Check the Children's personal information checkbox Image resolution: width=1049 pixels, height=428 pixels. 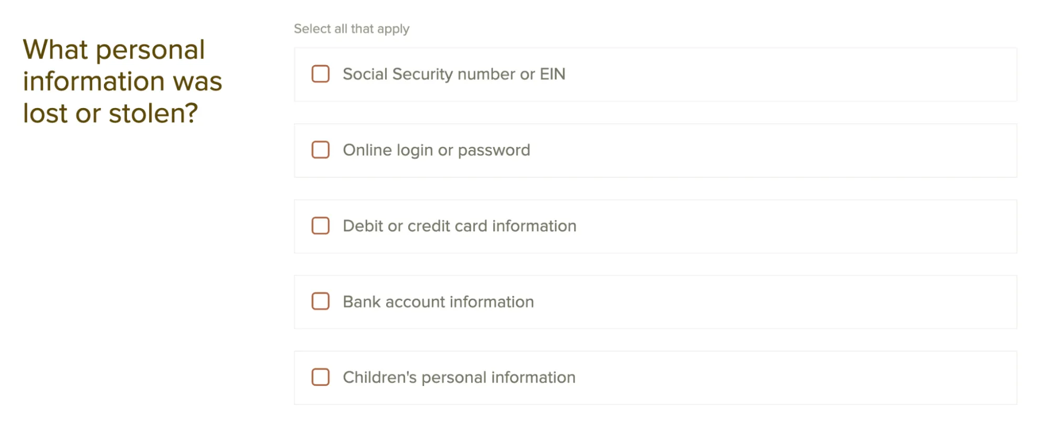[x=320, y=377]
